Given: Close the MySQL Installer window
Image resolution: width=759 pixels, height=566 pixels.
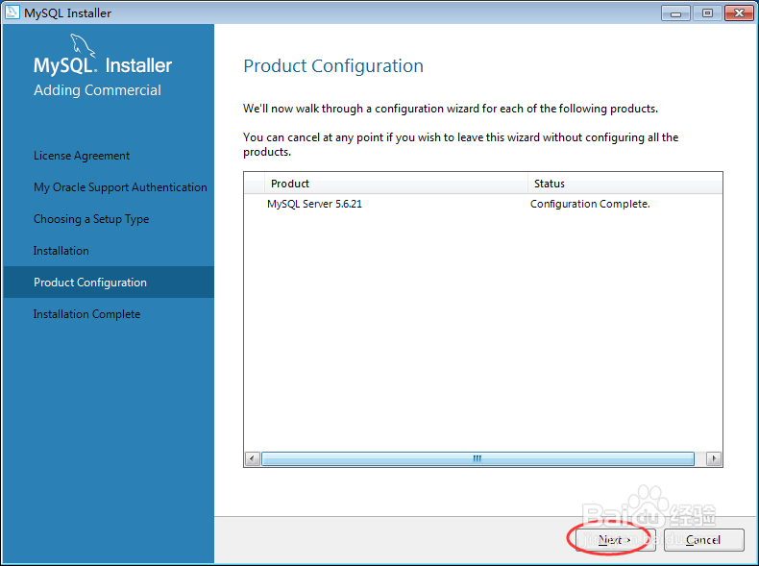Looking at the screenshot, I should tap(739, 13).
